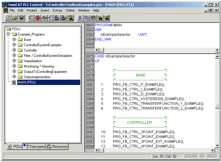Open the File menu
This screenshot has width=221, height=162.
pos(12,10)
